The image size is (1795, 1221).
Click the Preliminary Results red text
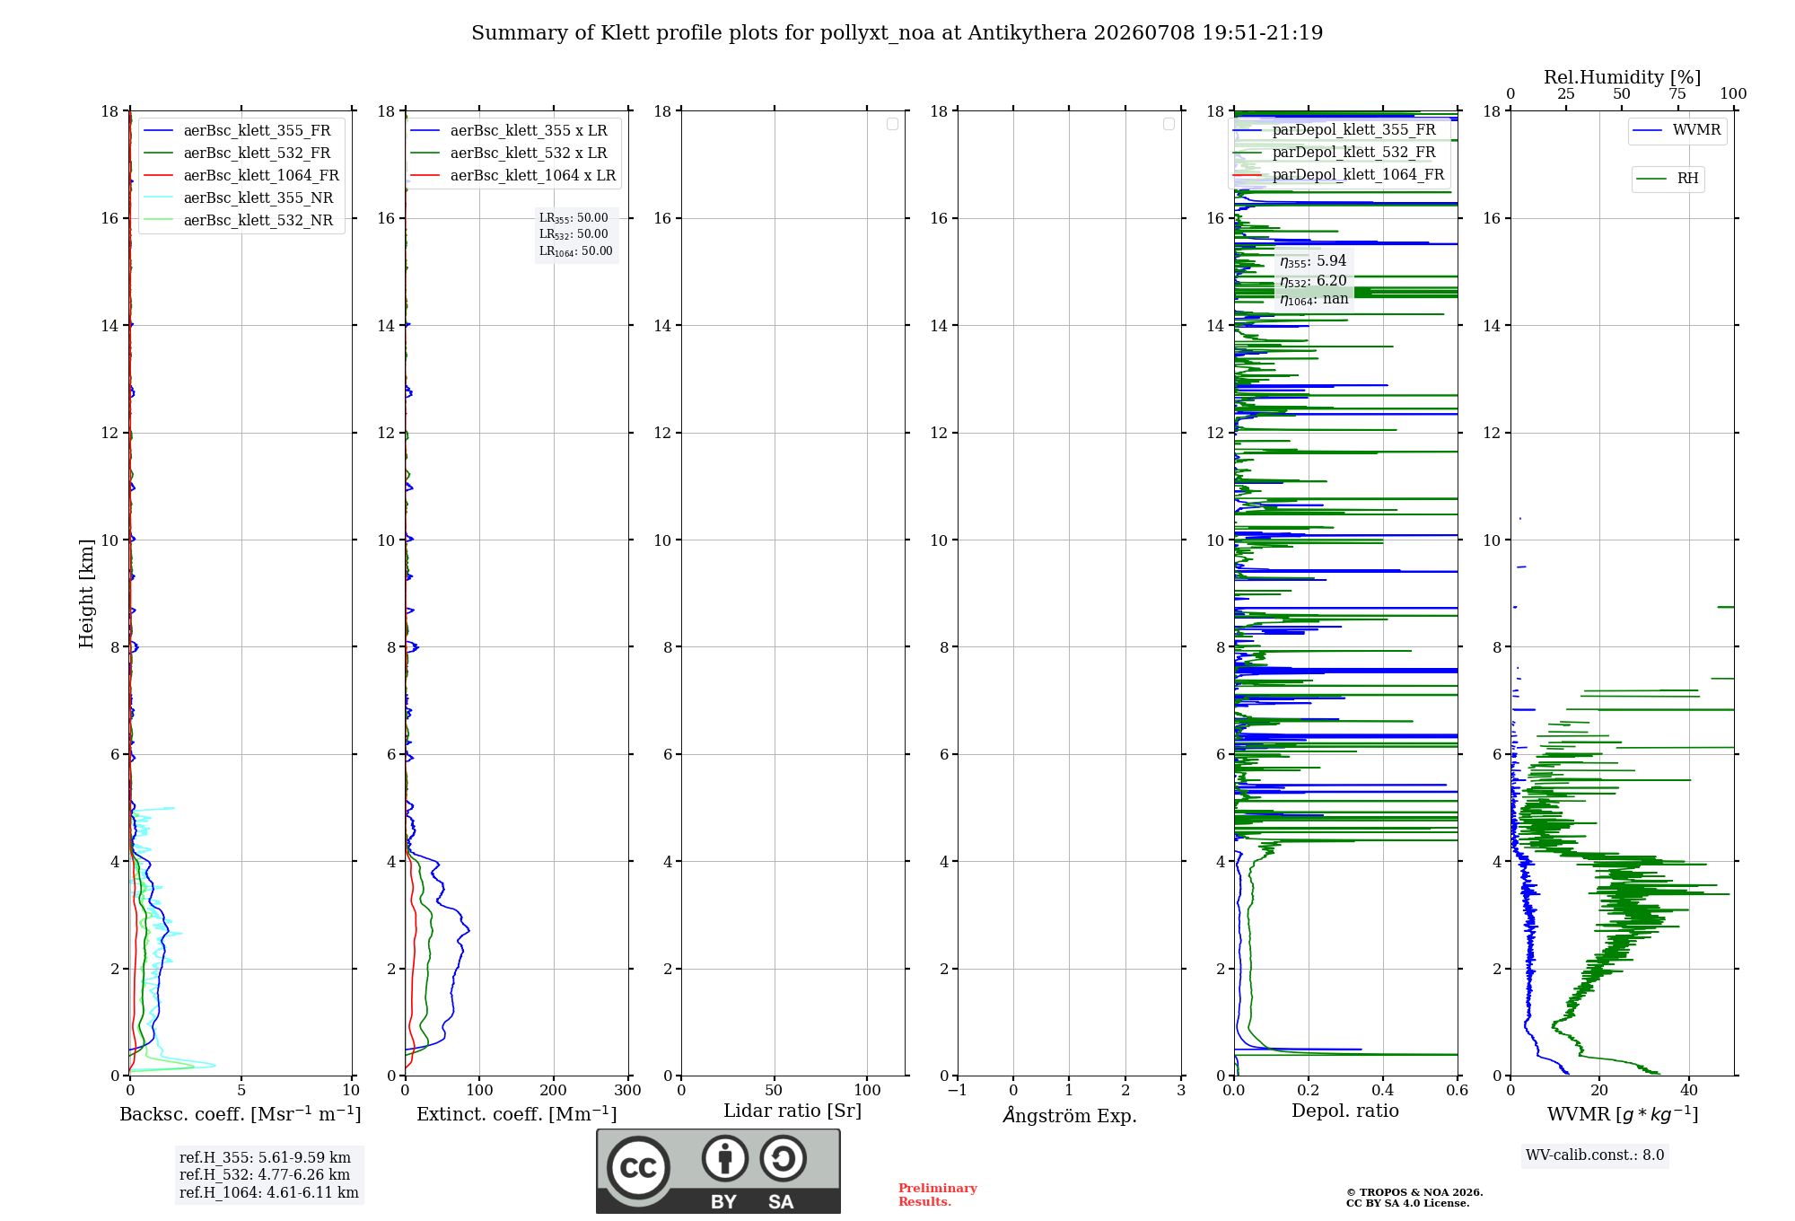[x=937, y=1195]
